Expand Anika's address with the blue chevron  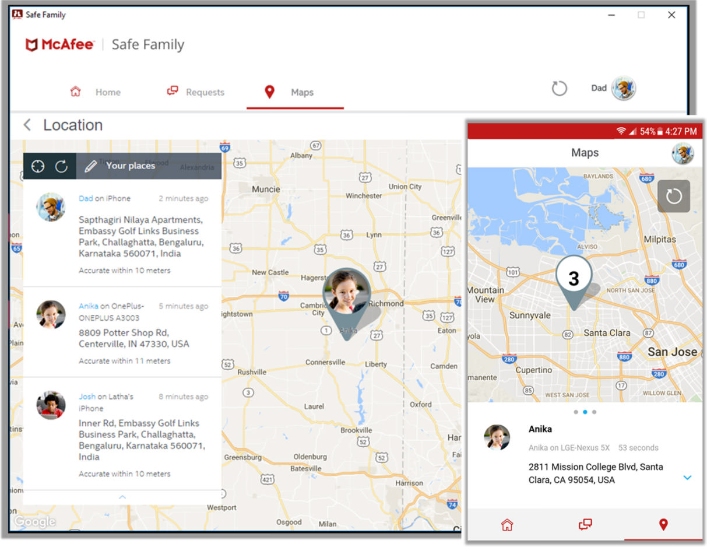[687, 478]
